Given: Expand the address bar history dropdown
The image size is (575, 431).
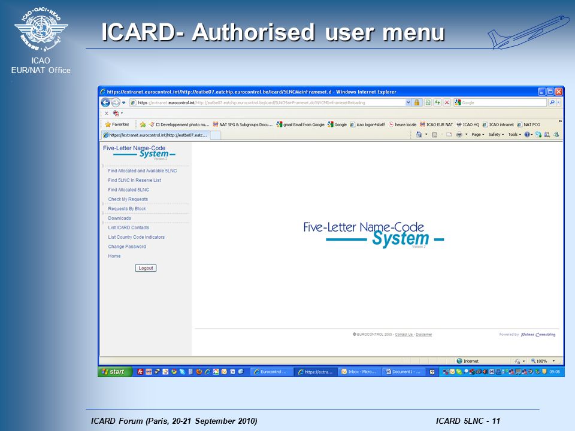Looking at the screenshot, I should tap(408, 102).
